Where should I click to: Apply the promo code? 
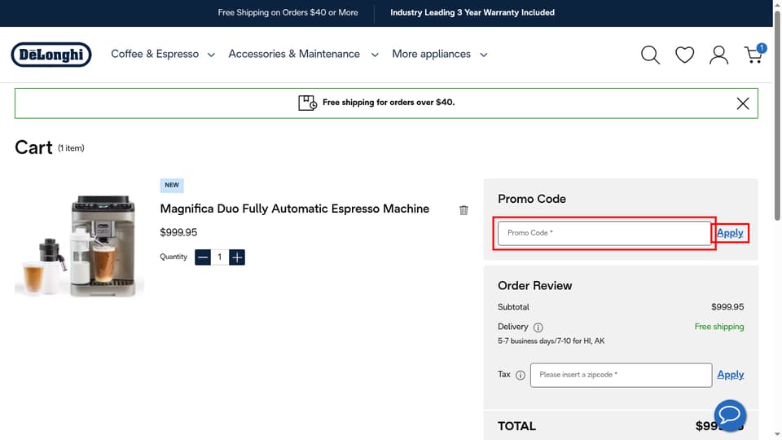pyautogui.click(x=730, y=233)
